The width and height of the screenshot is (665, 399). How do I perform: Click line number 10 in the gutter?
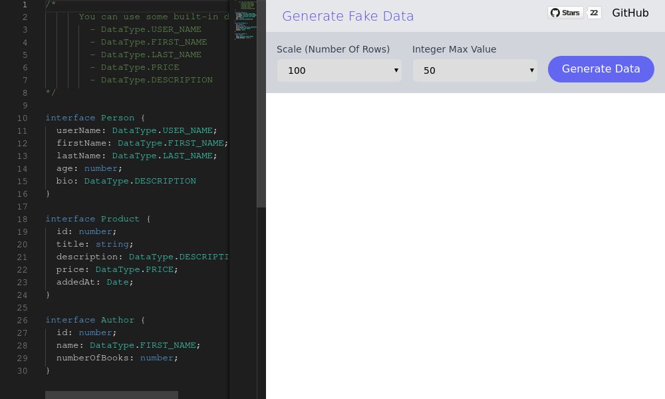tap(22, 118)
